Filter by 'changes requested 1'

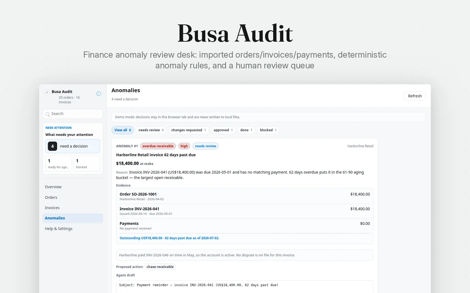189,130
